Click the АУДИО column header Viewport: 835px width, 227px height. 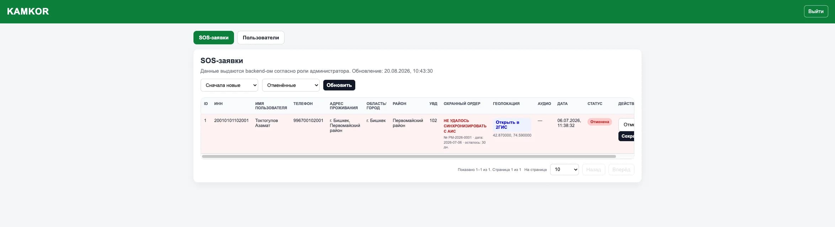(x=544, y=104)
